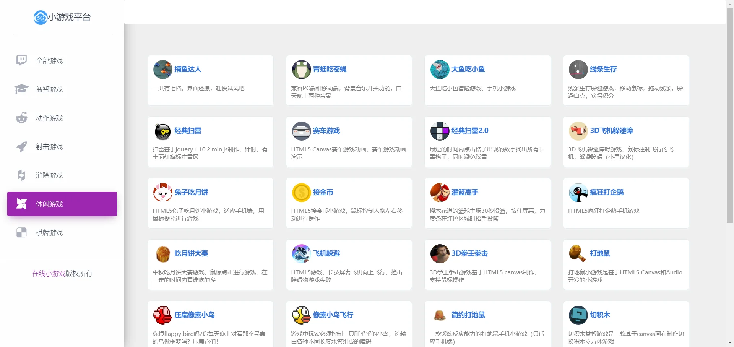Screen dimensions: 734x347
Task: Click the 疯狂打企鹅 penguin icon
Action: tap(578, 192)
